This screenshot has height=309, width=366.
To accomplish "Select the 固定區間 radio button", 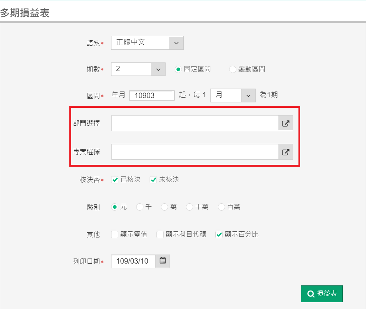I will [178, 69].
